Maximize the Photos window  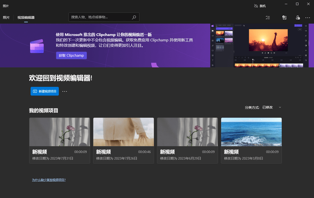click(297, 4)
